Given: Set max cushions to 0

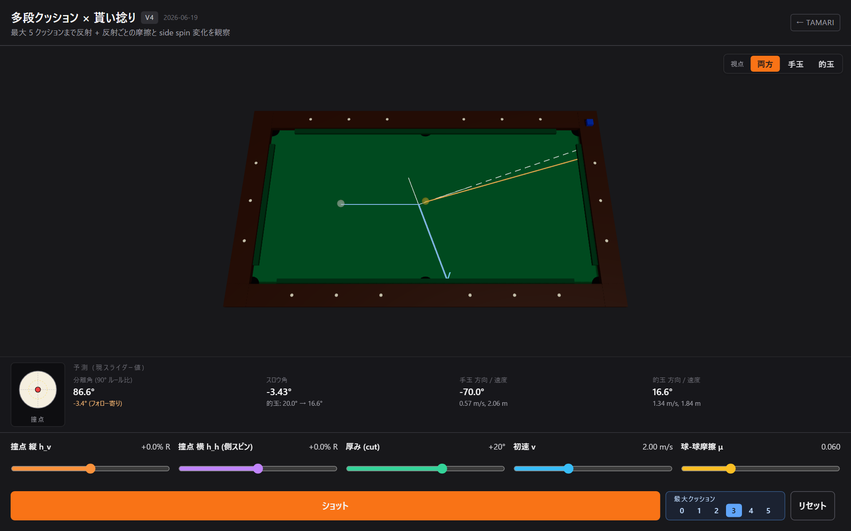Looking at the screenshot, I should point(682,511).
